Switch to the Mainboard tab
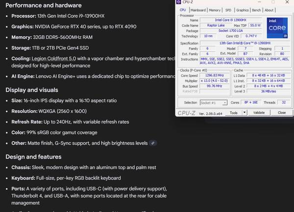Viewport: 294px width, 212px height. pos(198,10)
